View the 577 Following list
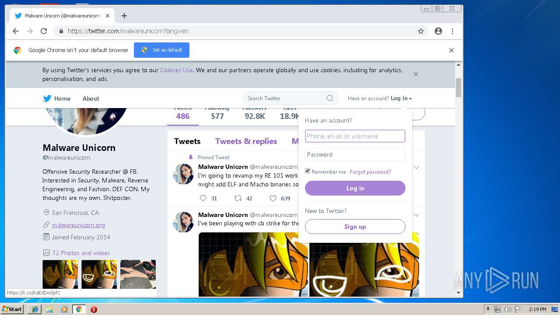Viewport: 560px width, 315px height. (x=217, y=116)
